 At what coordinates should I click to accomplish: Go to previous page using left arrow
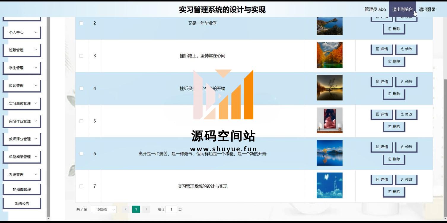pyautogui.click(x=125, y=209)
